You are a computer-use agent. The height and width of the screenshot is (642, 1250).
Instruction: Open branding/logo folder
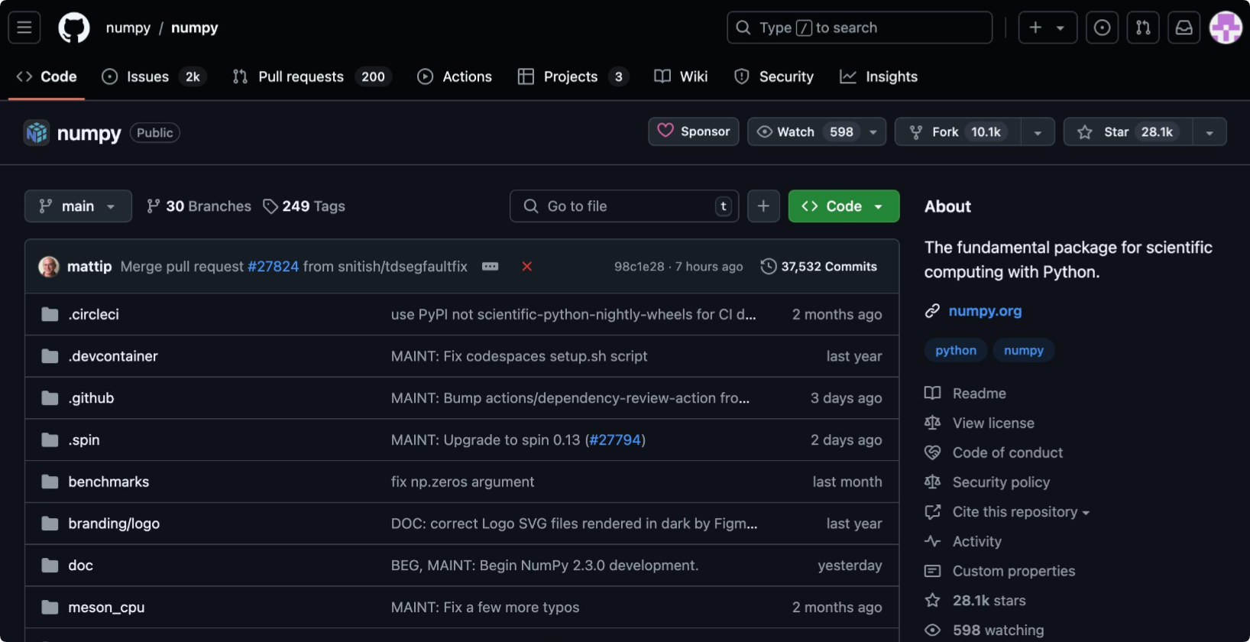(114, 524)
